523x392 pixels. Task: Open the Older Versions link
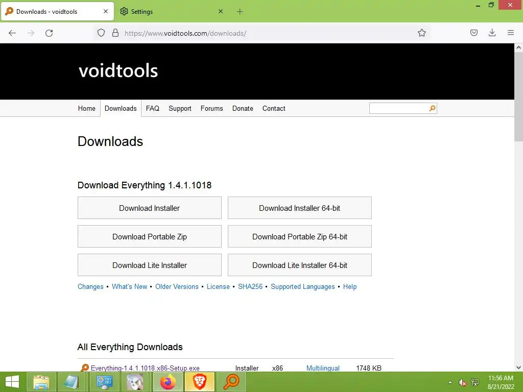pyautogui.click(x=177, y=287)
